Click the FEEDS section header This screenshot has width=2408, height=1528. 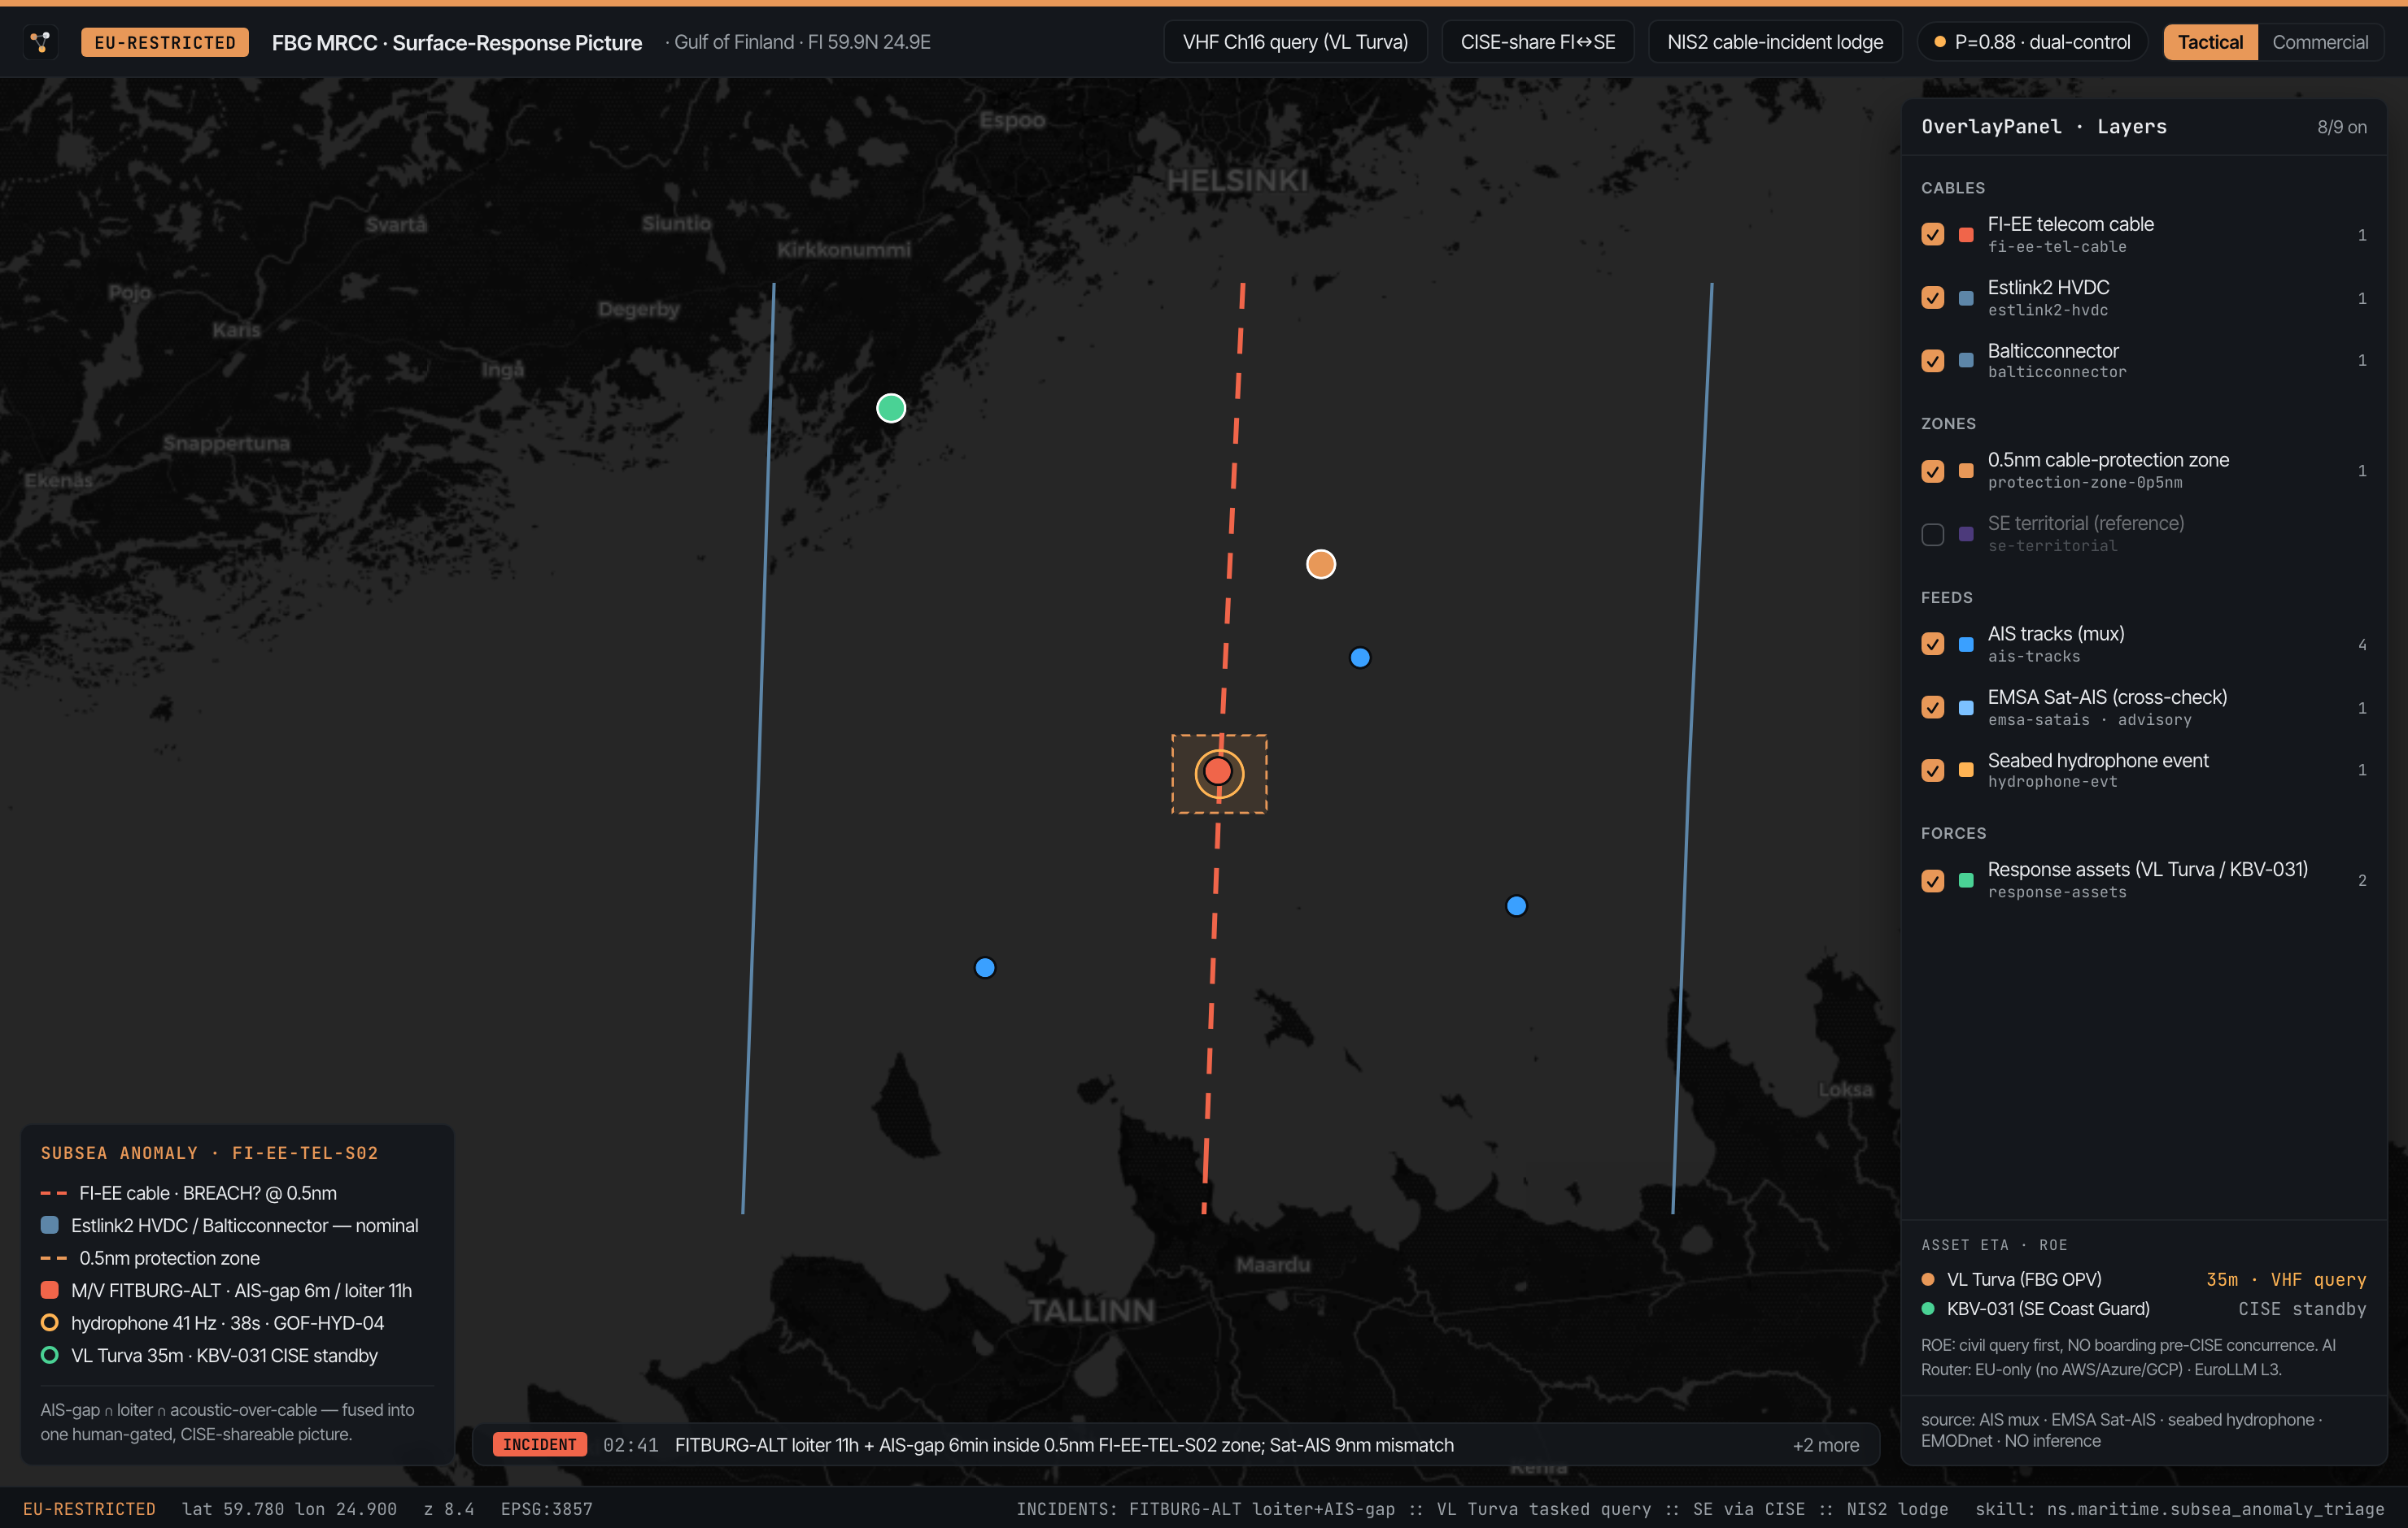[x=1947, y=597]
